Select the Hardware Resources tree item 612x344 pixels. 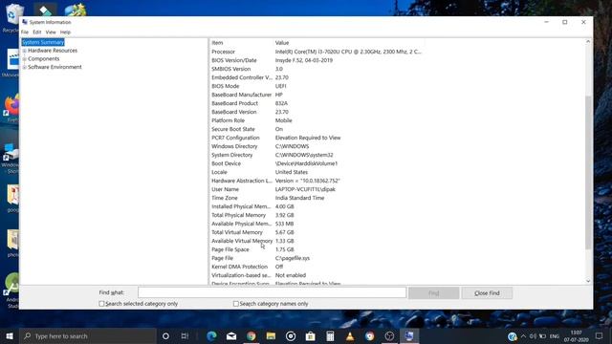coord(53,51)
